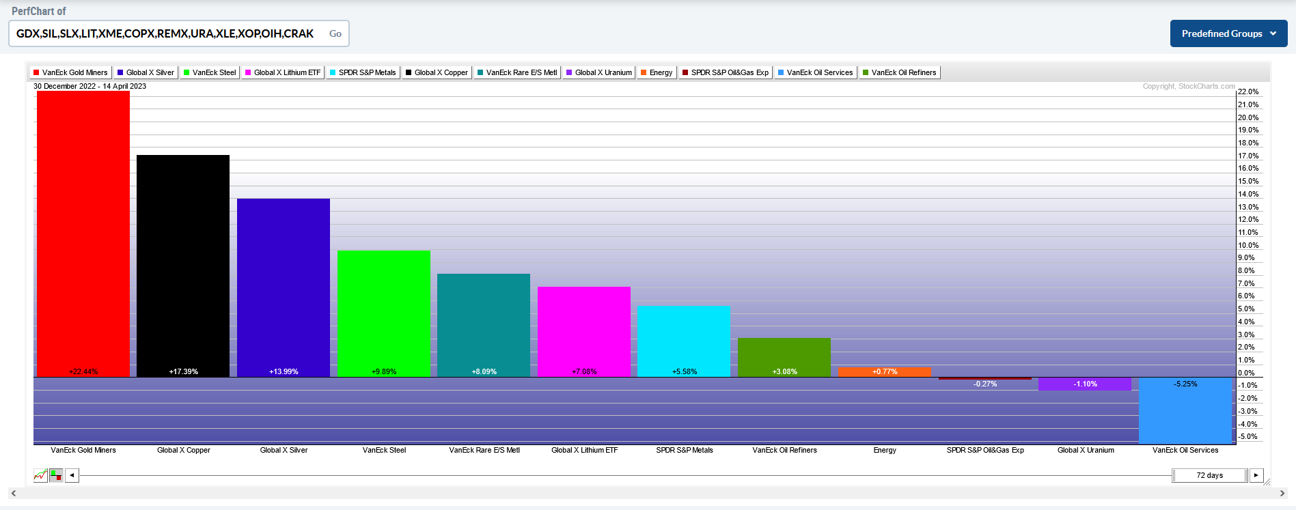Select histogram bar chart mode icon
Image resolution: width=1296 pixels, height=510 pixels.
pos(56,475)
